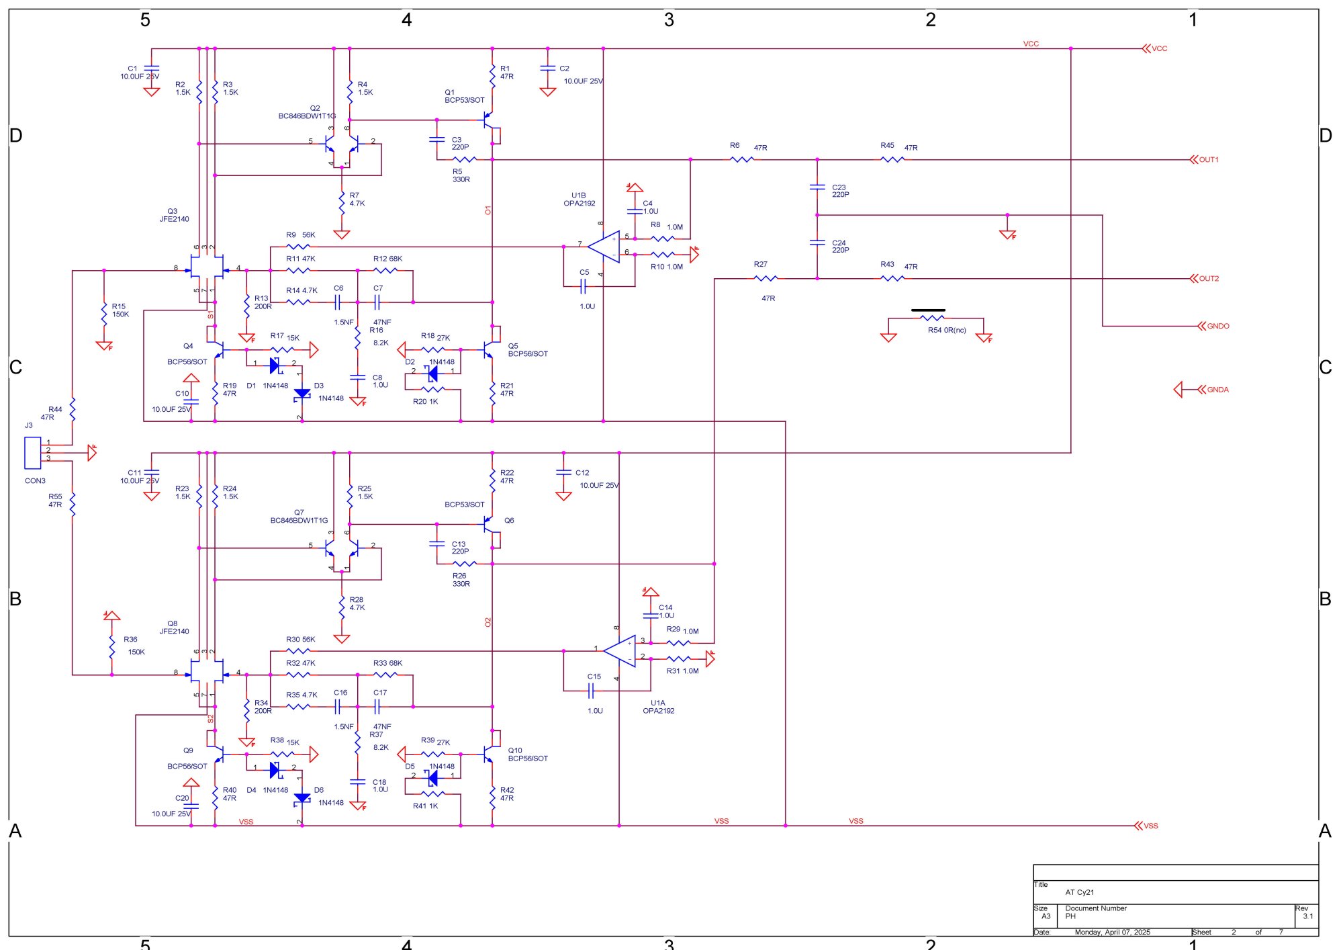The image size is (1343, 950).
Task: Select the C23 220P capacitor
Action: [x=817, y=187]
